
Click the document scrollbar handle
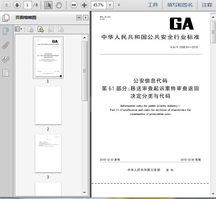click(x=213, y=32)
